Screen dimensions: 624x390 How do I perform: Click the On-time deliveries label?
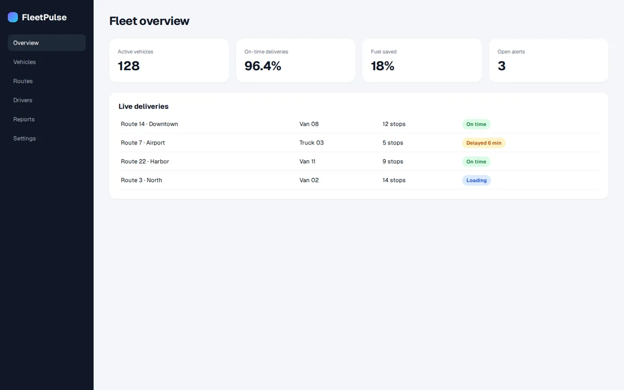(266, 51)
